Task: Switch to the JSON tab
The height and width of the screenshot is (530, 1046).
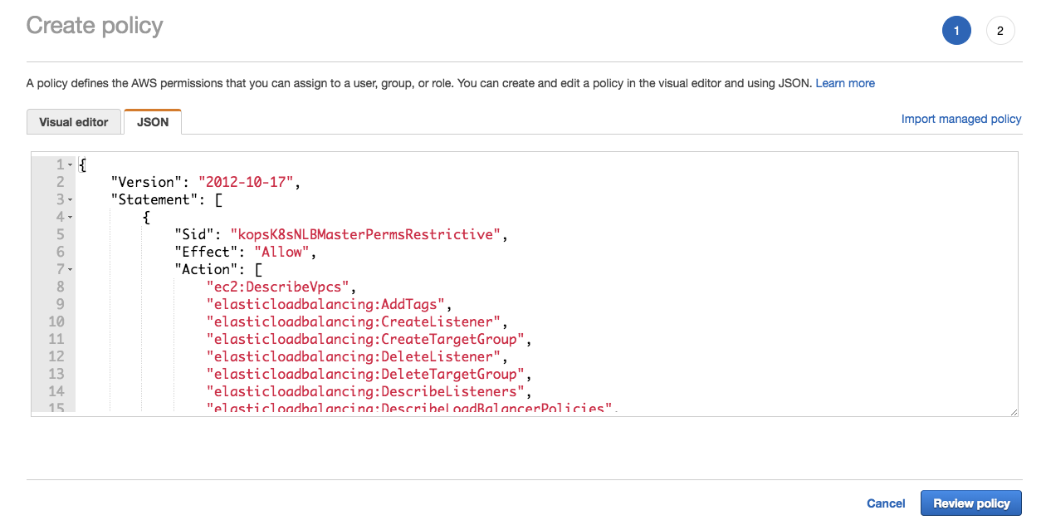Action: point(152,121)
